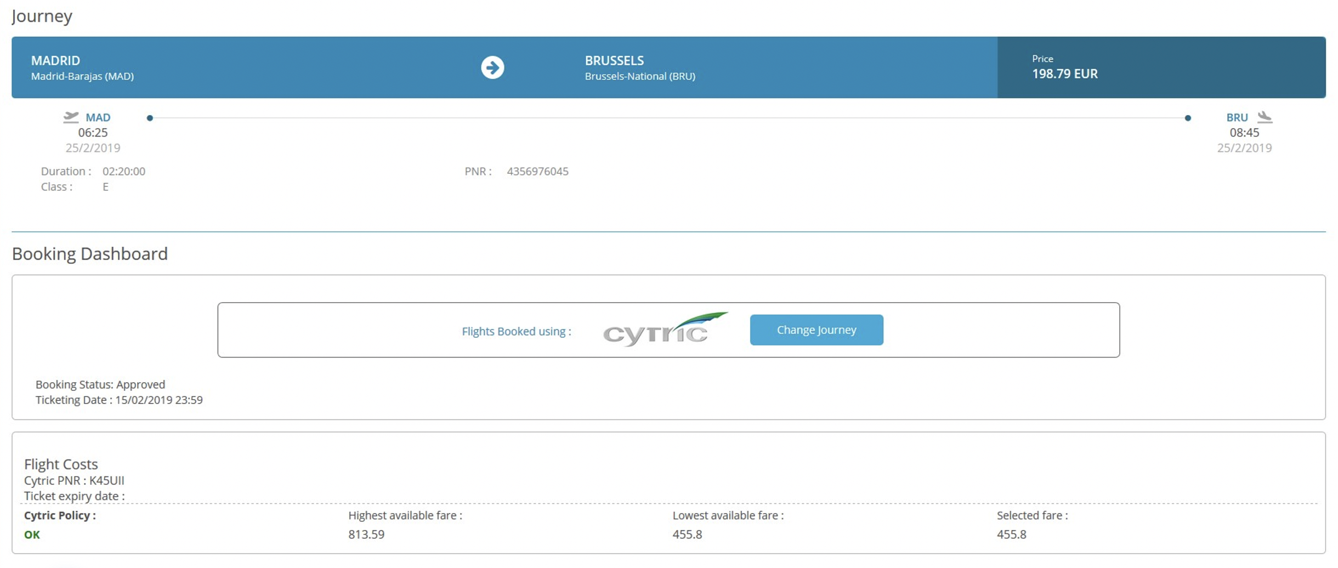
Task: Click the Flights Booked using label
Action: 516,331
